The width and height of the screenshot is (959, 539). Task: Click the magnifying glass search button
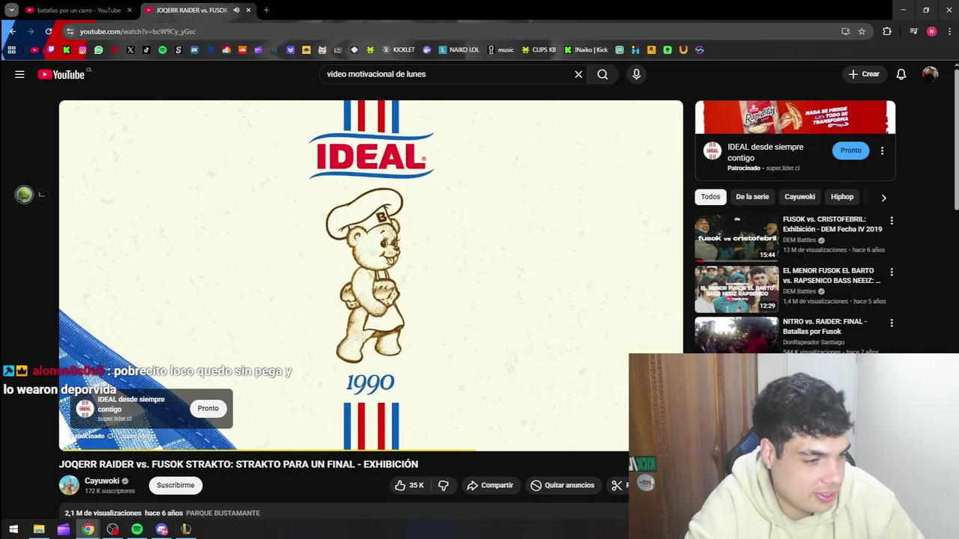pyautogui.click(x=602, y=74)
